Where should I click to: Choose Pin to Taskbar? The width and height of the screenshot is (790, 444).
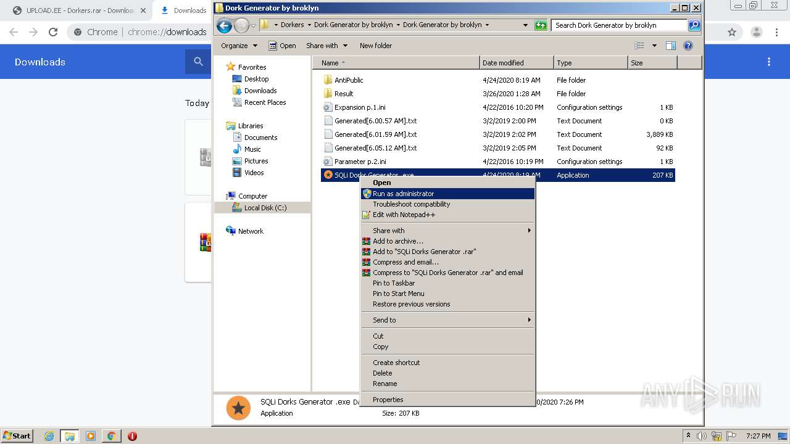pos(447,283)
